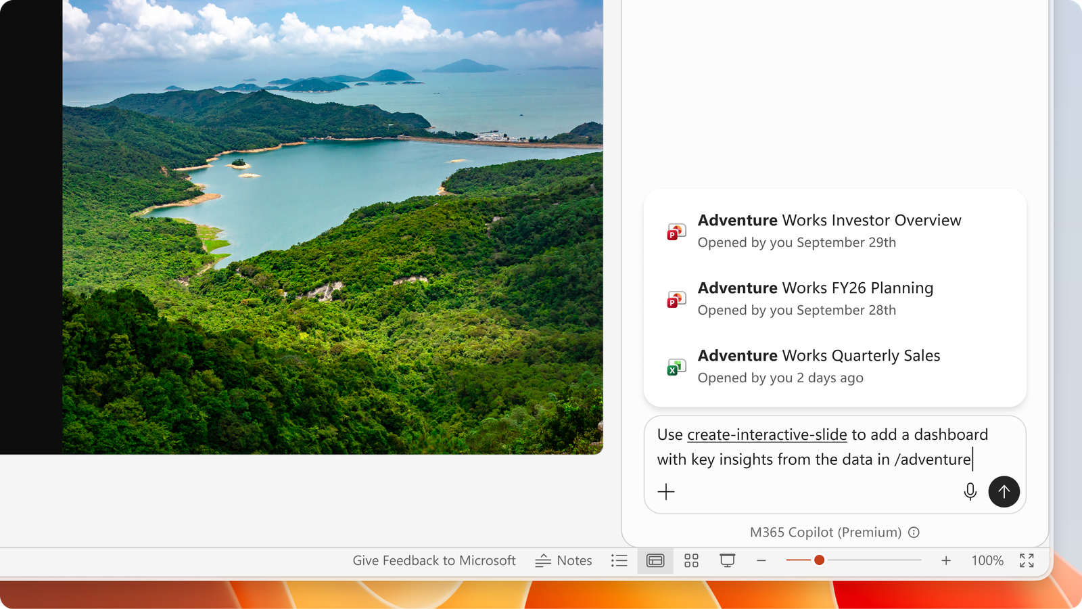Click the PowerPoint icon beside Investor Overview
The width and height of the screenshot is (1082, 609).
[676, 232]
